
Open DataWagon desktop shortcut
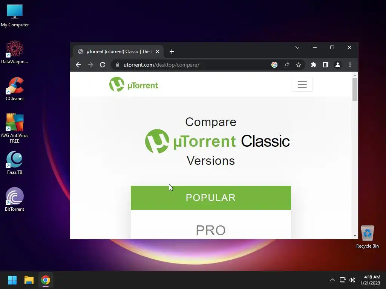point(15,52)
